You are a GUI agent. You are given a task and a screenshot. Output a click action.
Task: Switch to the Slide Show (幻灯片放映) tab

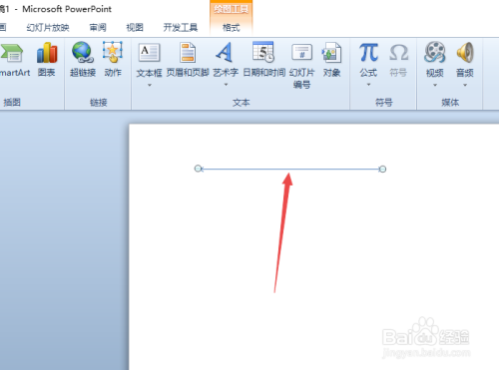coord(48,28)
